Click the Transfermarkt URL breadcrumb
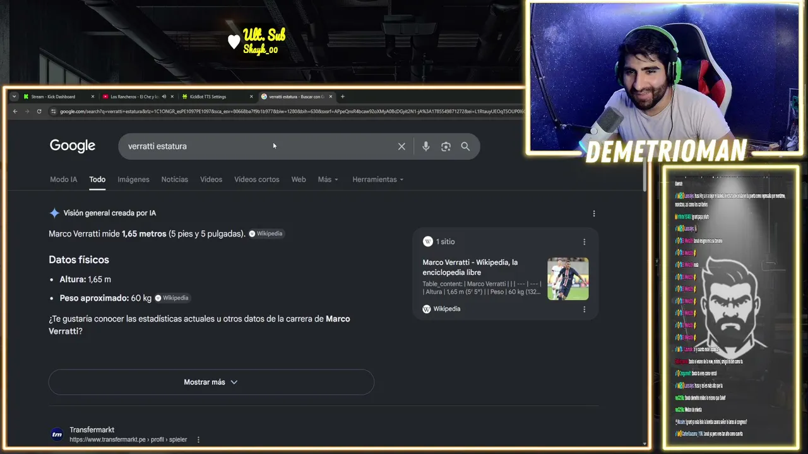Image resolution: width=808 pixels, height=454 pixels. pyautogui.click(x=128, y=439)
